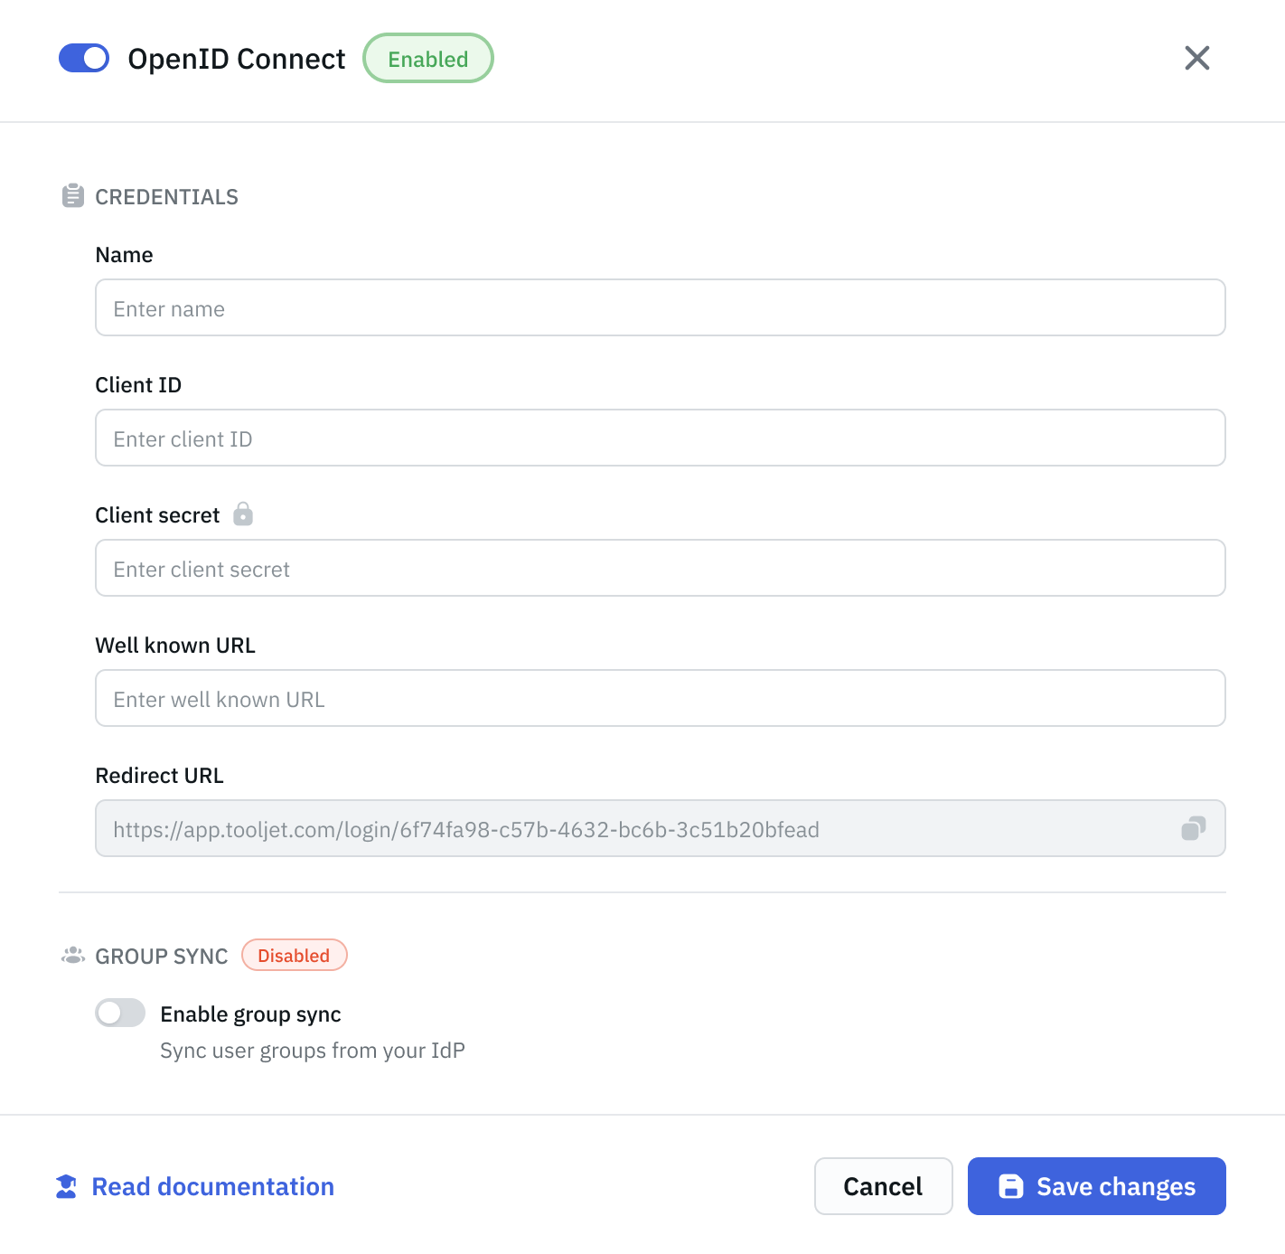
Task: Click the Enabled badge next to OpenID Connect
Action: tap(427, 58)
